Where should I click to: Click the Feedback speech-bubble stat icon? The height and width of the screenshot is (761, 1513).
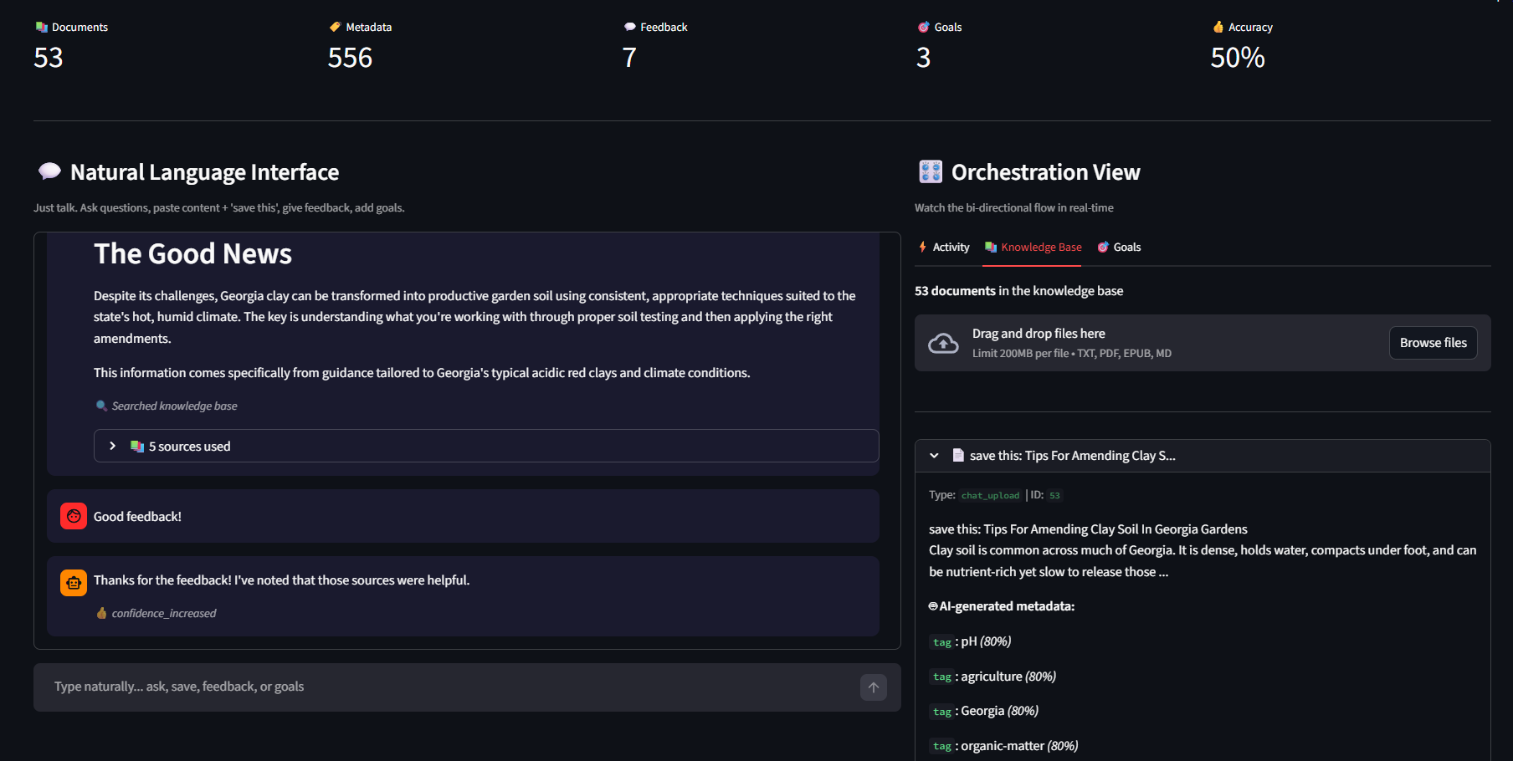tap(628, 27)
